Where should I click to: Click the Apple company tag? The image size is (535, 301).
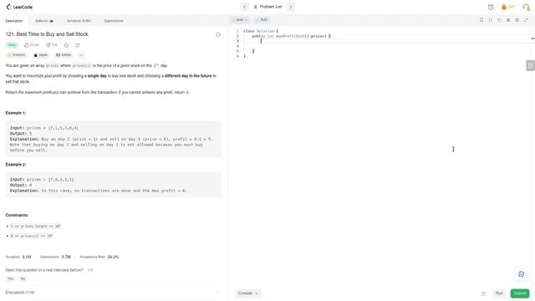pyautogui.click(x=41, y=55)
